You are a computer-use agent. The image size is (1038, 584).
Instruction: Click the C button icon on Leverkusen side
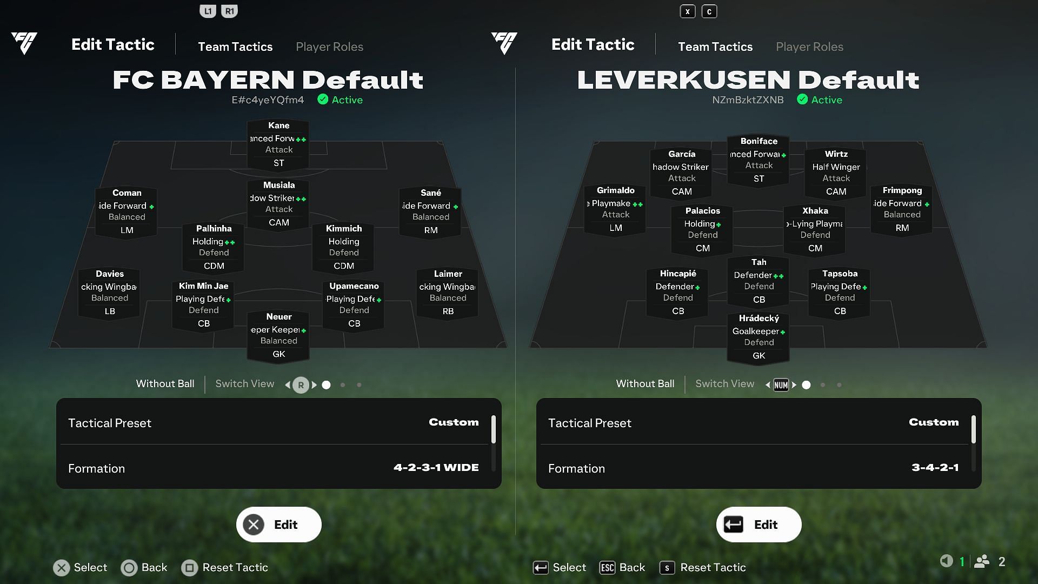click(709, 11)
